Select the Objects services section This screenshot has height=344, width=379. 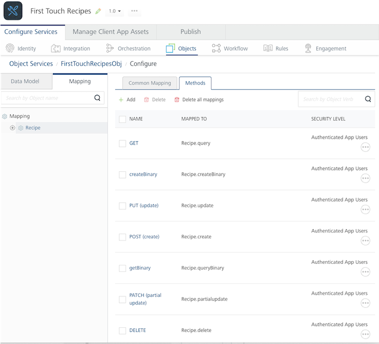[181, 48]
